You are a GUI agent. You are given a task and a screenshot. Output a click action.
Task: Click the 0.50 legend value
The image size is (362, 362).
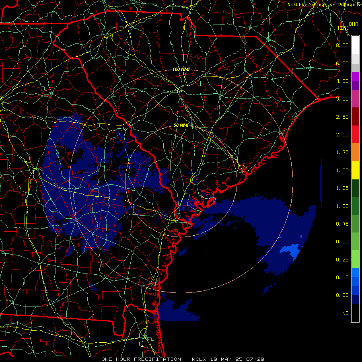pos(342,242)
